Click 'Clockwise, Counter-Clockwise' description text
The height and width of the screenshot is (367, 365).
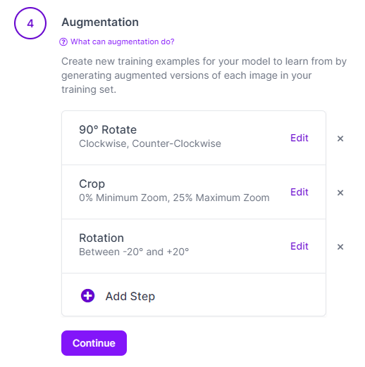(x=150, y=143)
